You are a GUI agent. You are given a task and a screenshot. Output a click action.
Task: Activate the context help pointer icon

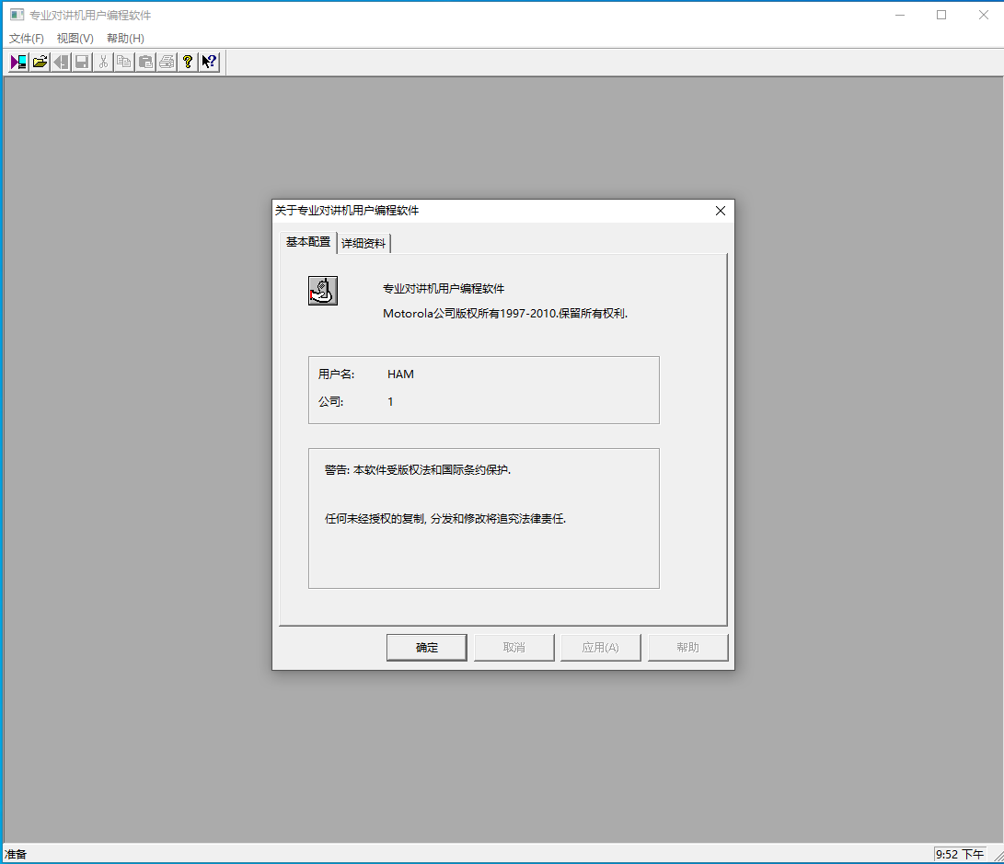pos(209,62)
